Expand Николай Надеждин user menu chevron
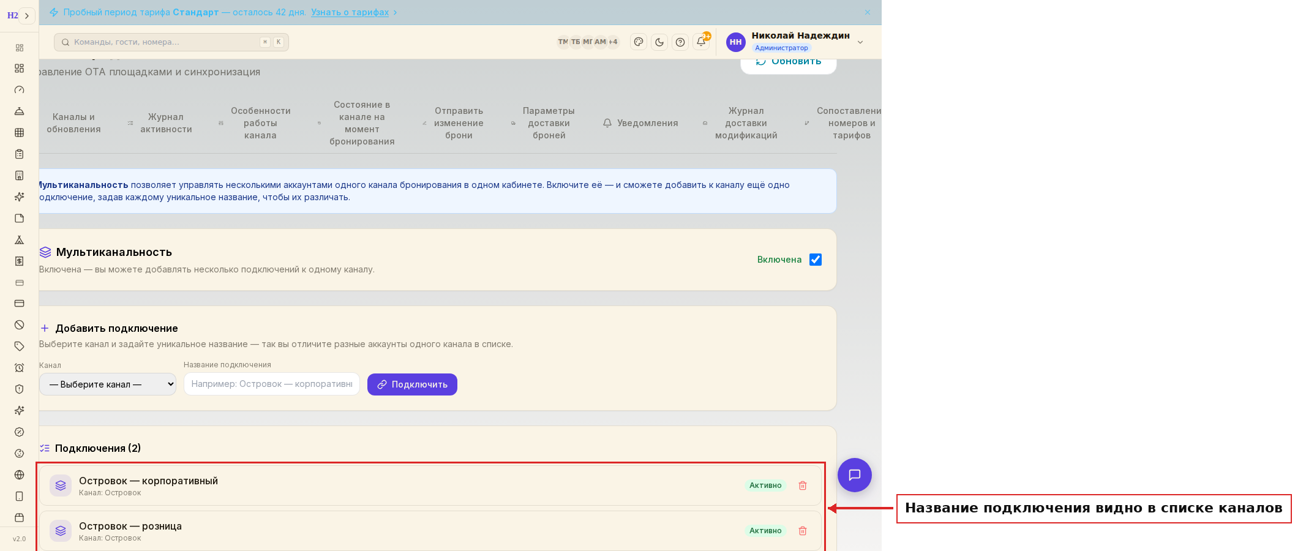1306x551 pixels. 860,42
